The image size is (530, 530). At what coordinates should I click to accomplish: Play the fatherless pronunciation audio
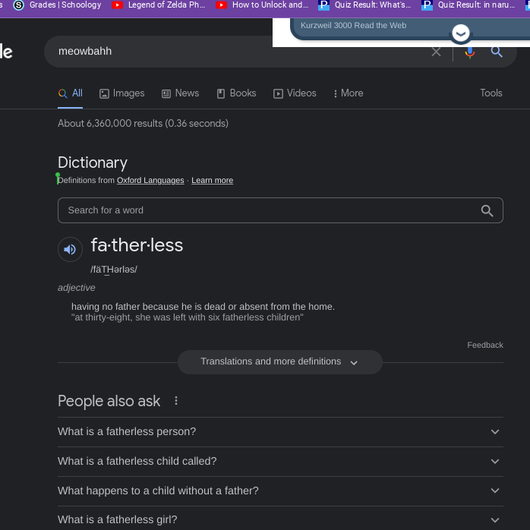point(70,249)
